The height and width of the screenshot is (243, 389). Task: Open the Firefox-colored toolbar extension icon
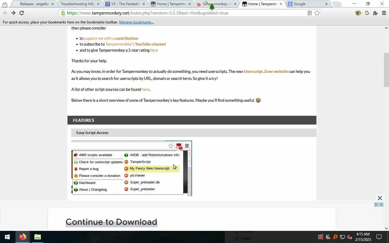tap(358, 13)
